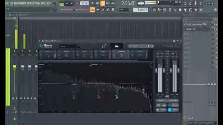This screenshot has height=125, width=223.
Task: Open the Analog mode dropdown
Action: (x=45, y=65)
